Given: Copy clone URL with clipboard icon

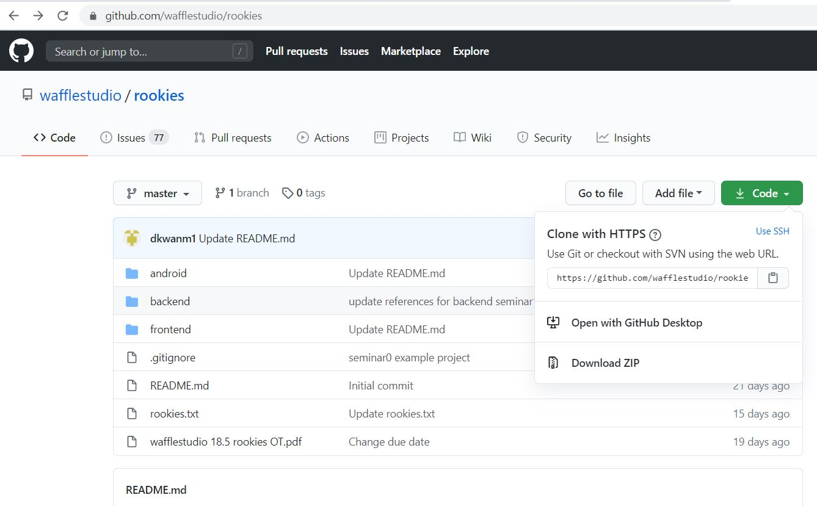Looking at the screenshot, I should point(773,278).
